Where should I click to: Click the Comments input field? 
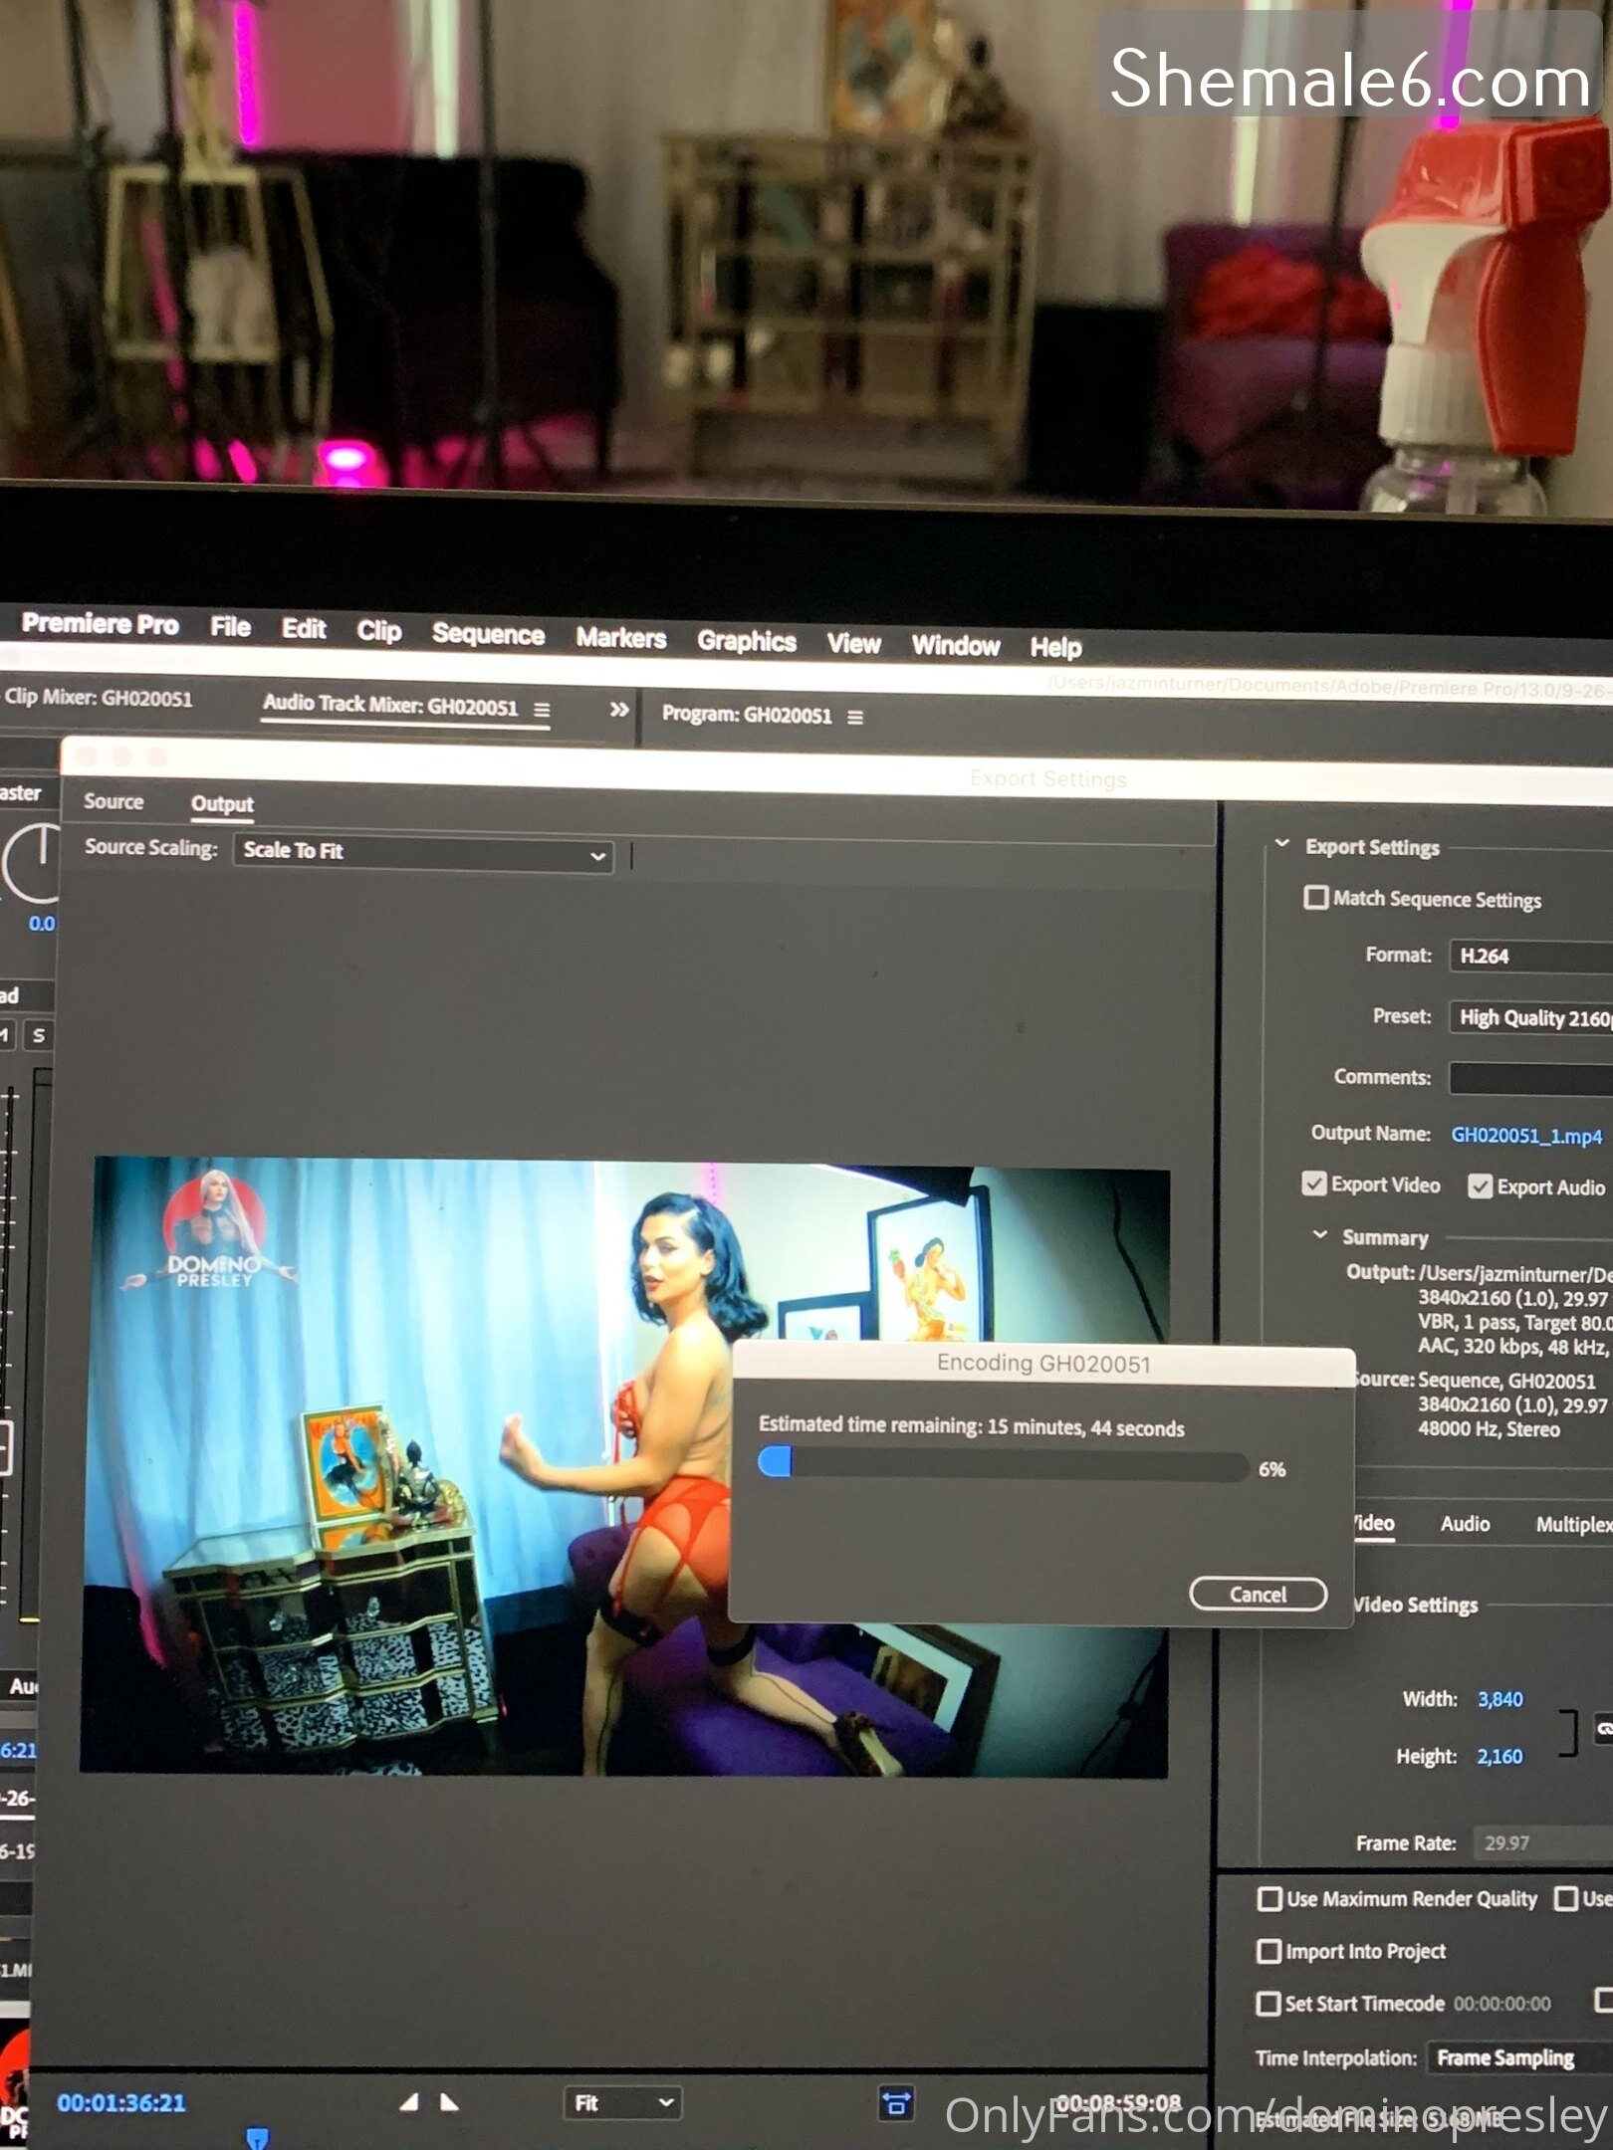[1530, 1078]
